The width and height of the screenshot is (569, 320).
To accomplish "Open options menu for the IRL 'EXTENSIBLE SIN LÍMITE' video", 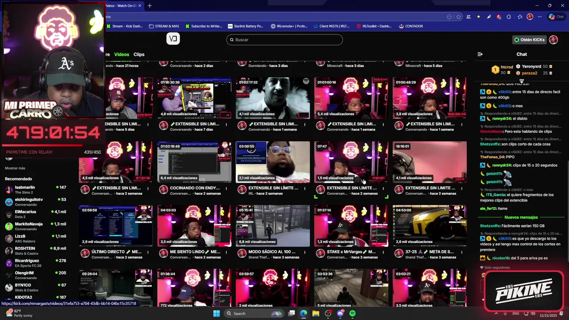I will click(305, 188).
